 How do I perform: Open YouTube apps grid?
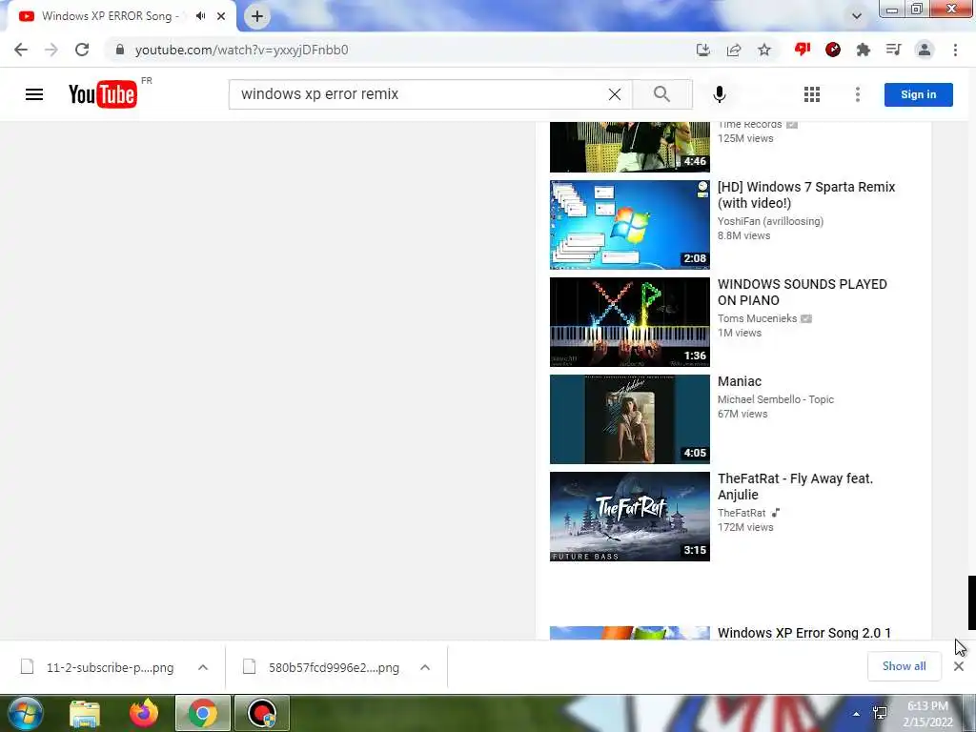812,94
